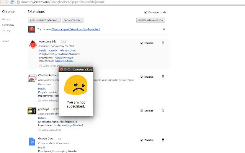Click Awesome Edu version 0.1.2

[x=64, y=42]
